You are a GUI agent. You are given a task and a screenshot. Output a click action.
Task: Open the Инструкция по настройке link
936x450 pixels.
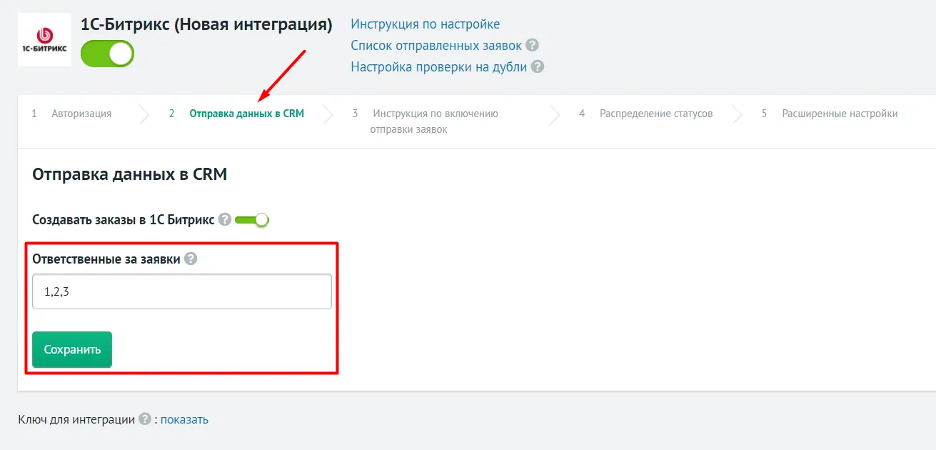pyautogui.click(x=426, y=24)
